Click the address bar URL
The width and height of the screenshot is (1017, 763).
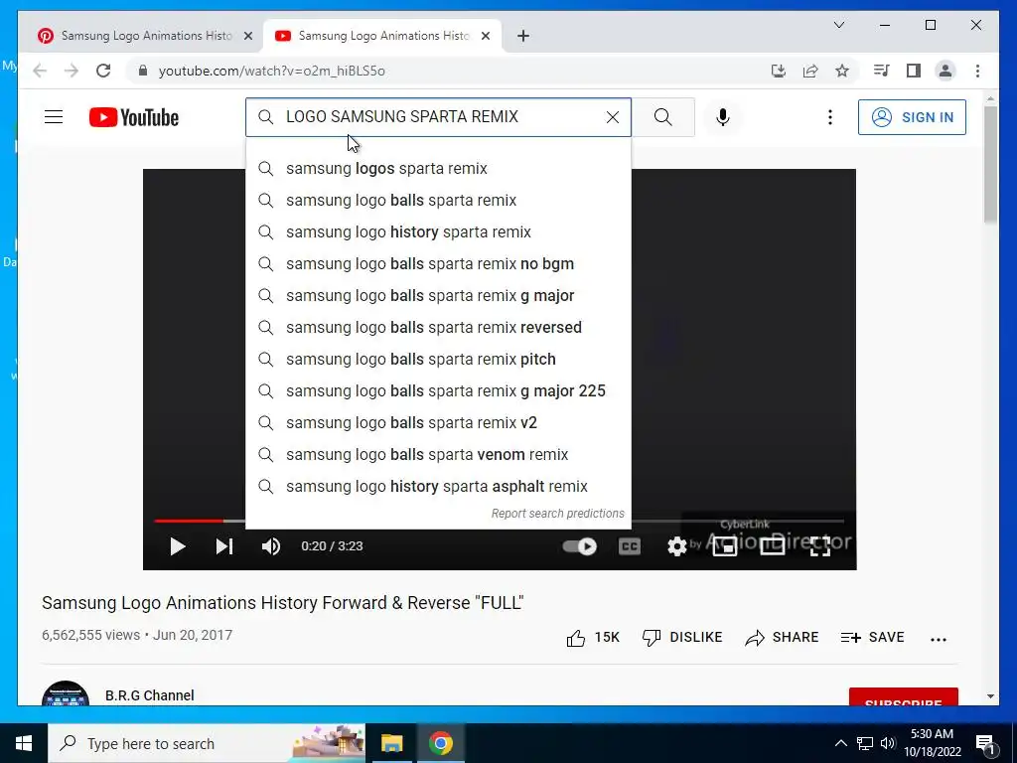tap(272, 71)
